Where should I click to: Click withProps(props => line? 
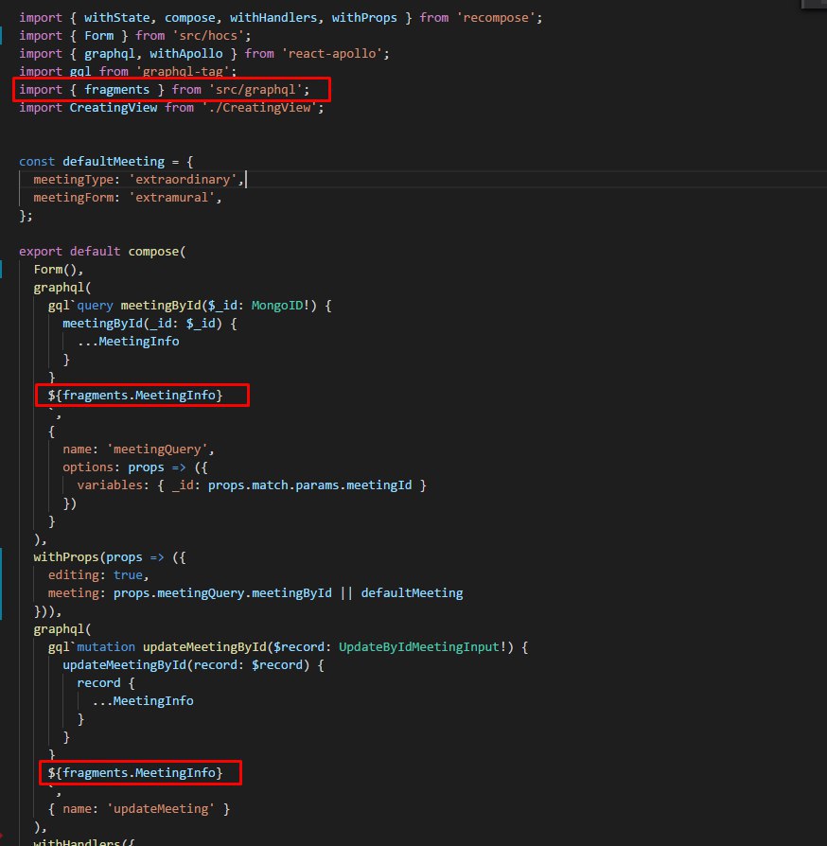coord(110,556)
